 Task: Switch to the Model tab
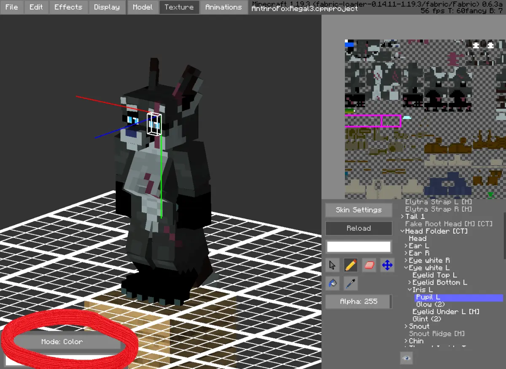point(143,7)
